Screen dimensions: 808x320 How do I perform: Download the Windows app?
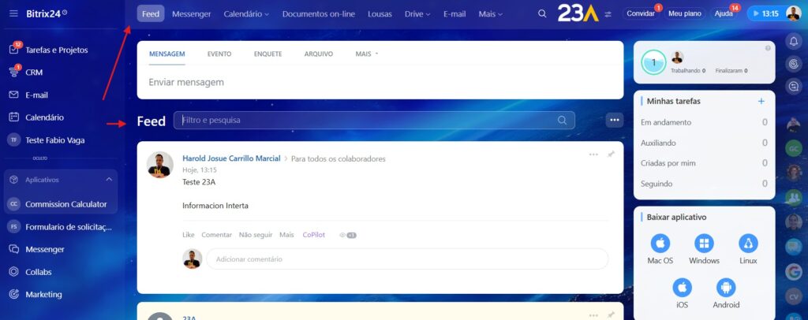click(x=704, y=244)
